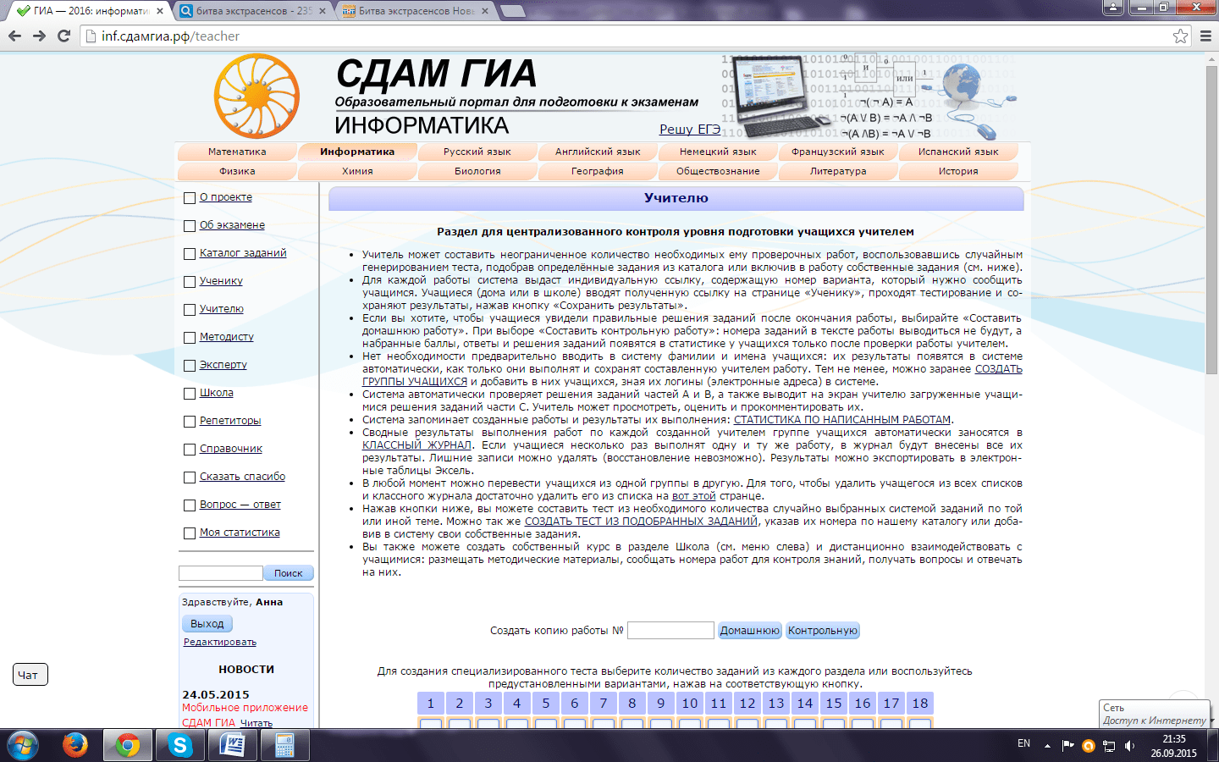Open the Английский язык subject tab
The width and height of the screenshot is (1219, 762).
[598, 152]
